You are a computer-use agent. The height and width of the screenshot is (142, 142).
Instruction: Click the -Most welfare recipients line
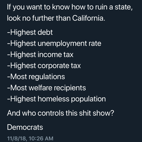tap(47, 88)
